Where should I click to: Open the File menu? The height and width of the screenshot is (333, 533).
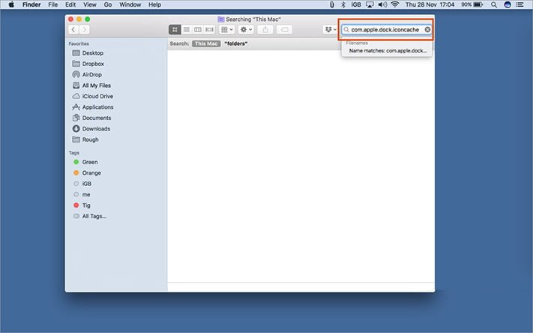52,4
